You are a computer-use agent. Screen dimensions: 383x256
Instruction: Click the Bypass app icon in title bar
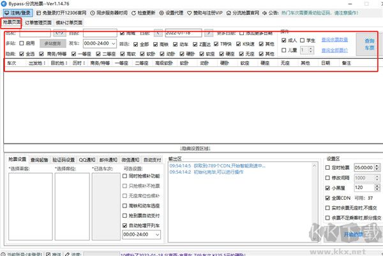pos(4,4)
